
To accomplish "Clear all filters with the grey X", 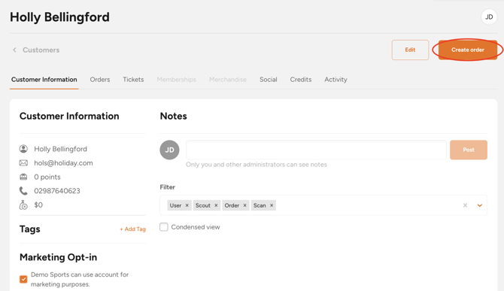I will [x=465, y=205].
